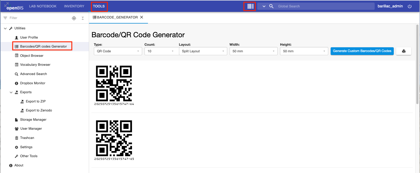Open the Width dropdown showing 50 mm
420x173 pixels.
253,51
